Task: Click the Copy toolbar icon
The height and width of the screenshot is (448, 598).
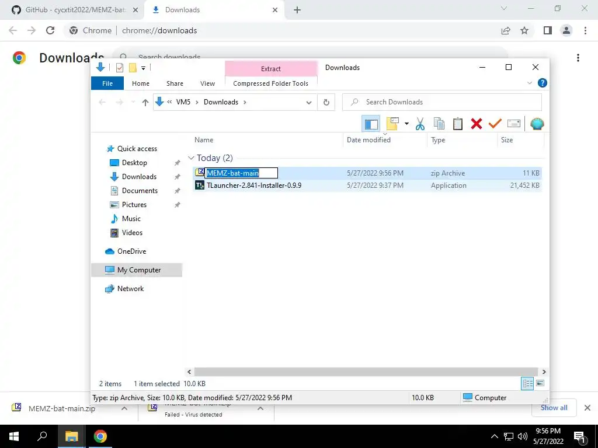Action: click(439, 124)
